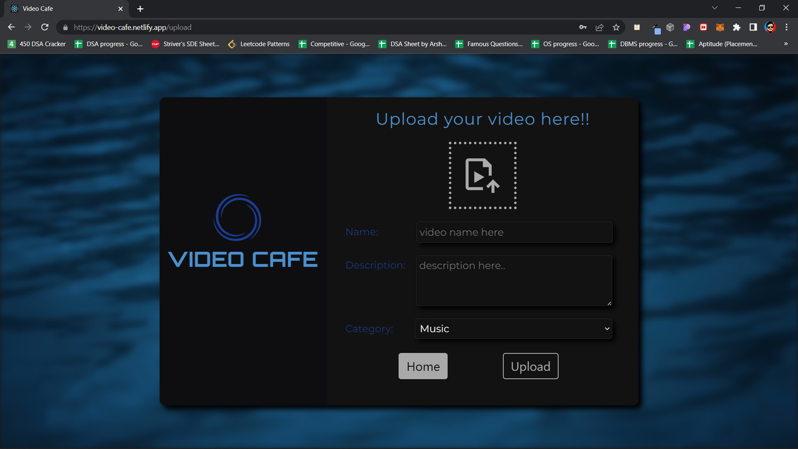
Task: Expand the overflow chevron on bookmarks bar
Action: tap(785, 44)
